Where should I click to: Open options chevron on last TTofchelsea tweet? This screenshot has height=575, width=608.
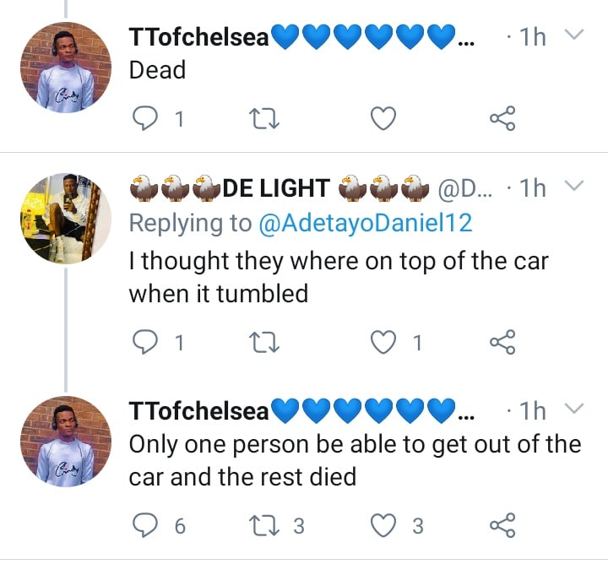point(573,410)
